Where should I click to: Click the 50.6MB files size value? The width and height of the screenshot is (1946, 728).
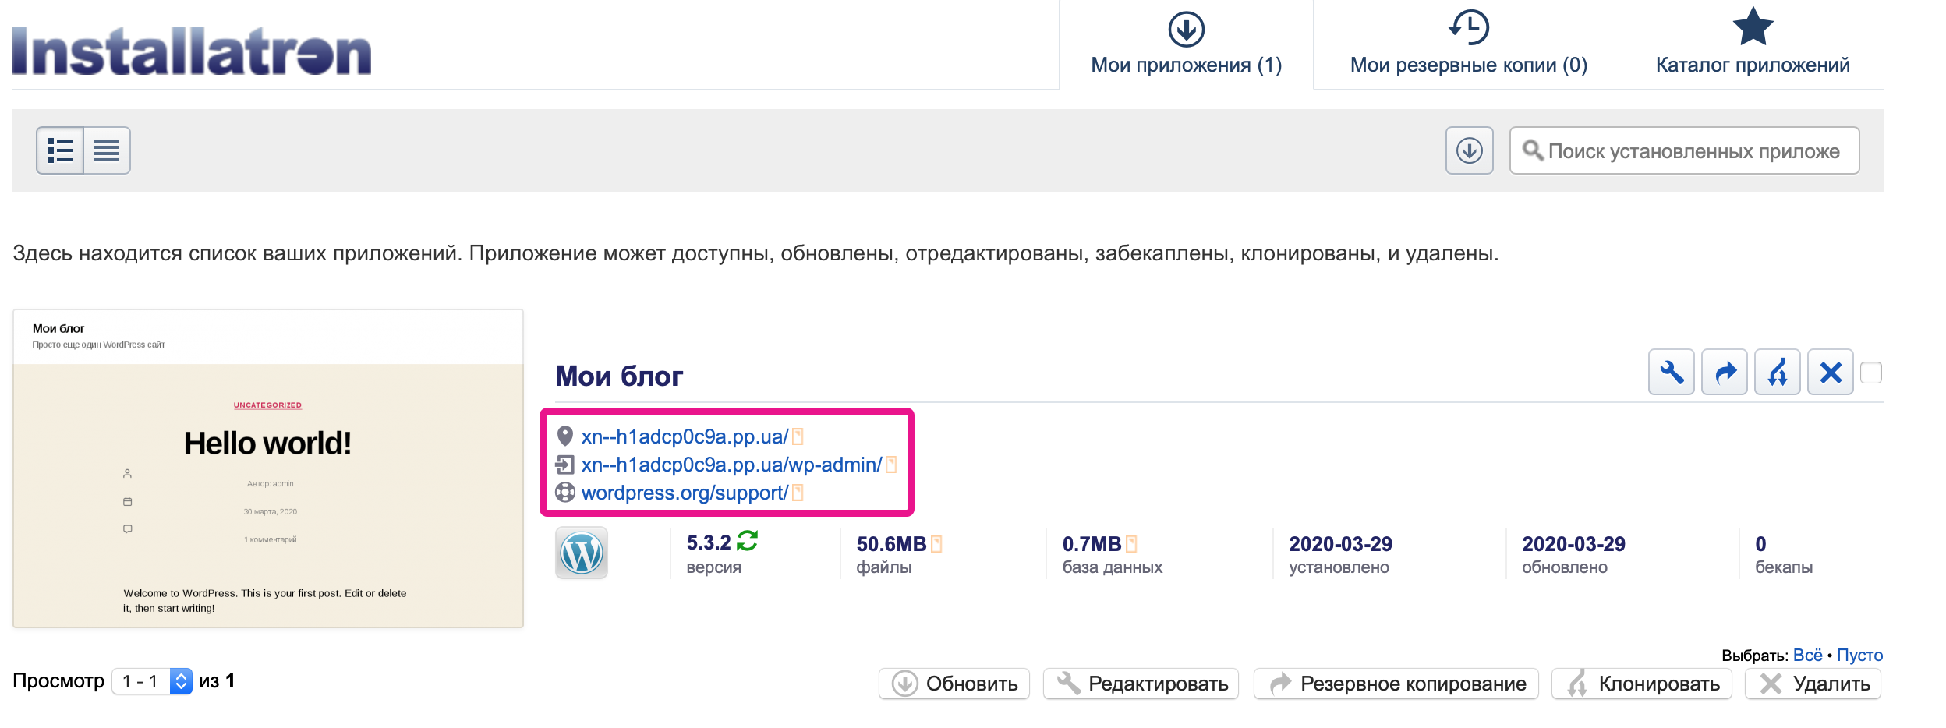(891, 544)
